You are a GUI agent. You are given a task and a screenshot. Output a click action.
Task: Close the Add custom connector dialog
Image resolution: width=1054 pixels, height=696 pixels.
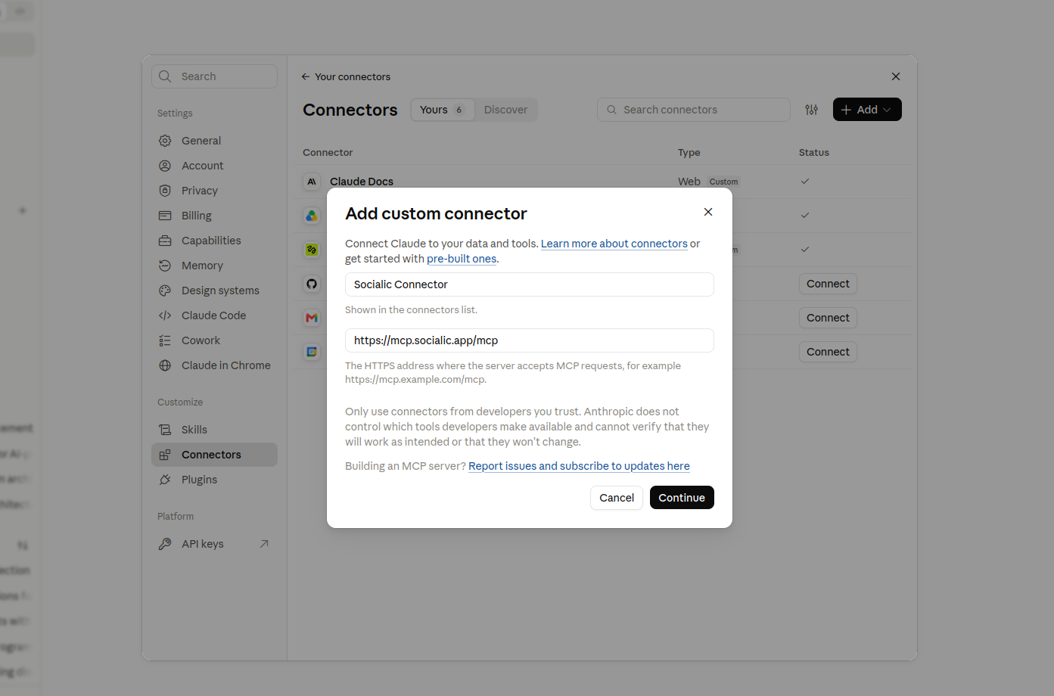point(708,212)
